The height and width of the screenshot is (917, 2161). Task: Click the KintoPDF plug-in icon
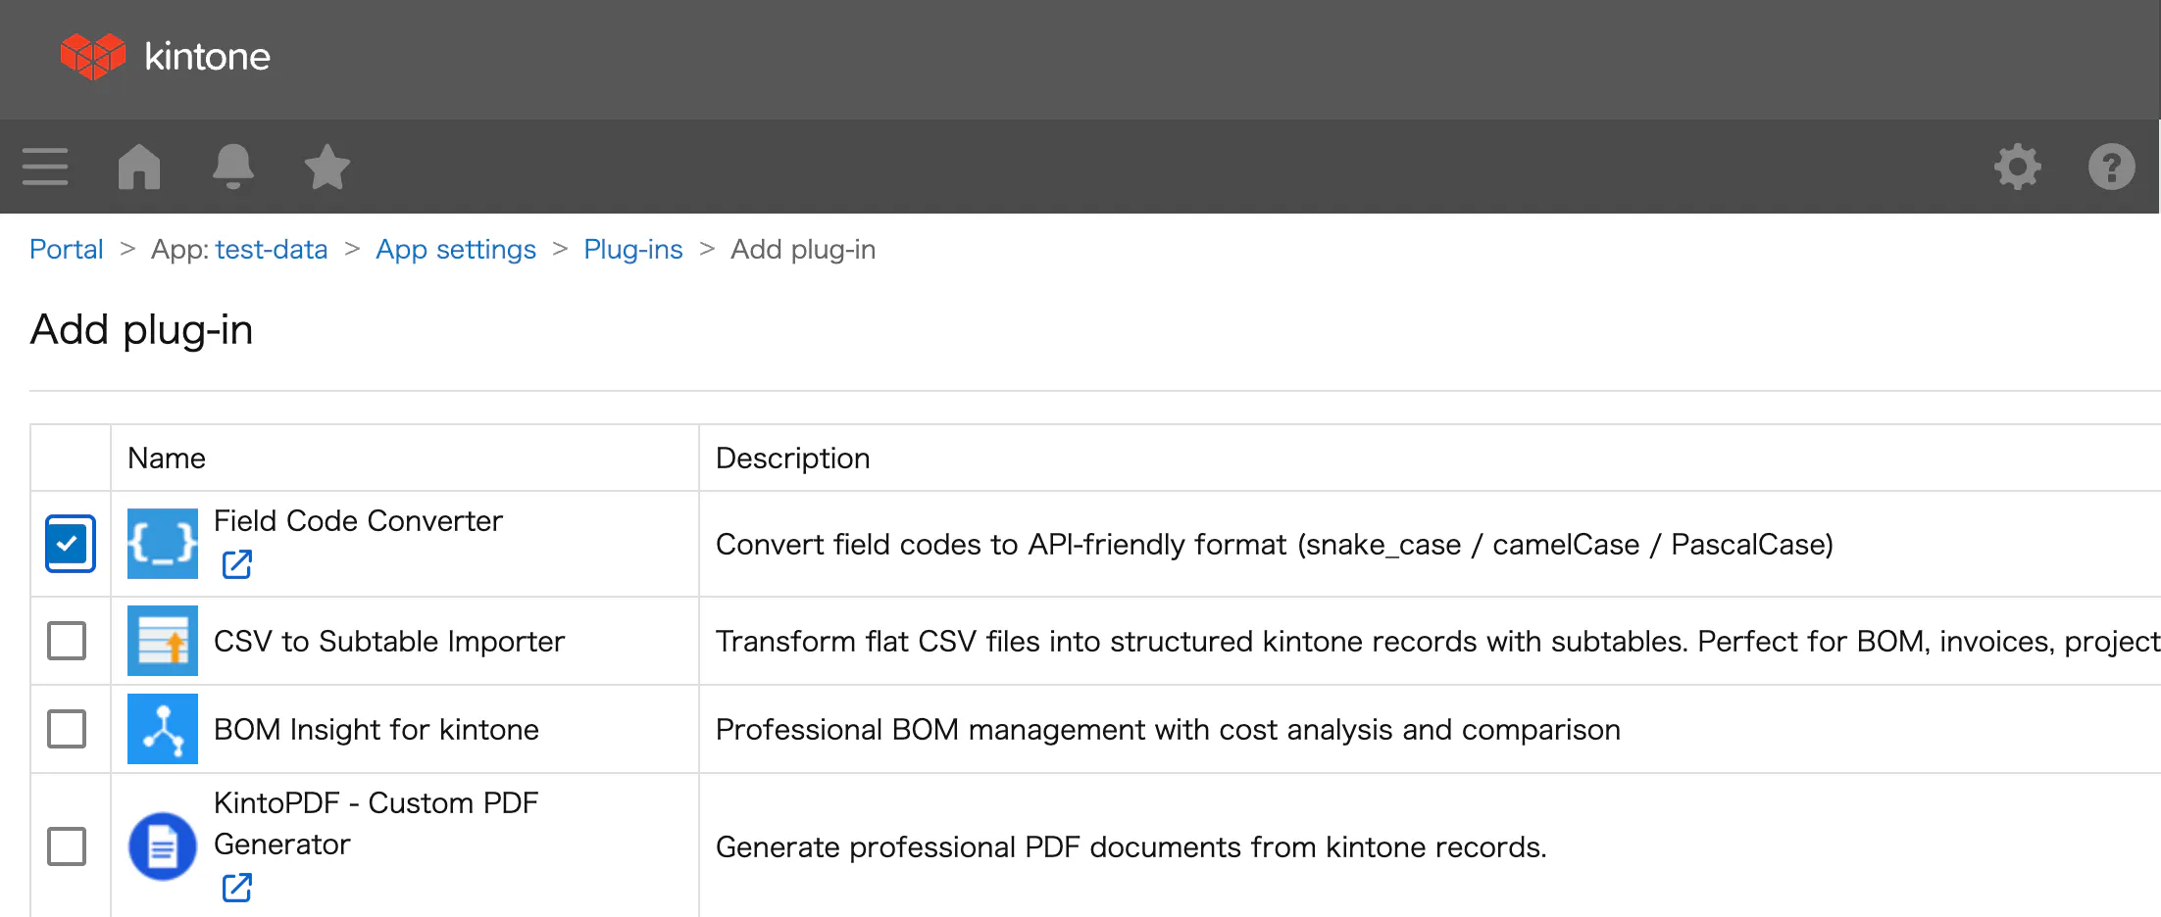(163, 846)
